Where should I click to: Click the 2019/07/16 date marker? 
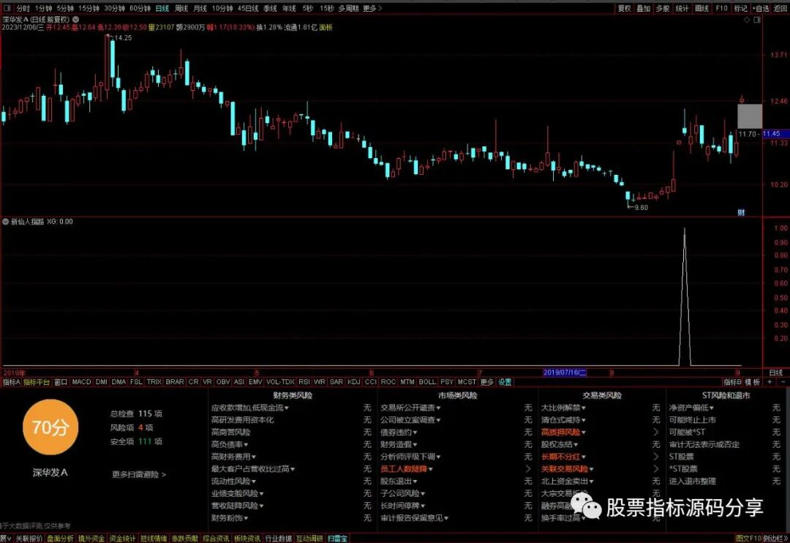tap(564, 372)
